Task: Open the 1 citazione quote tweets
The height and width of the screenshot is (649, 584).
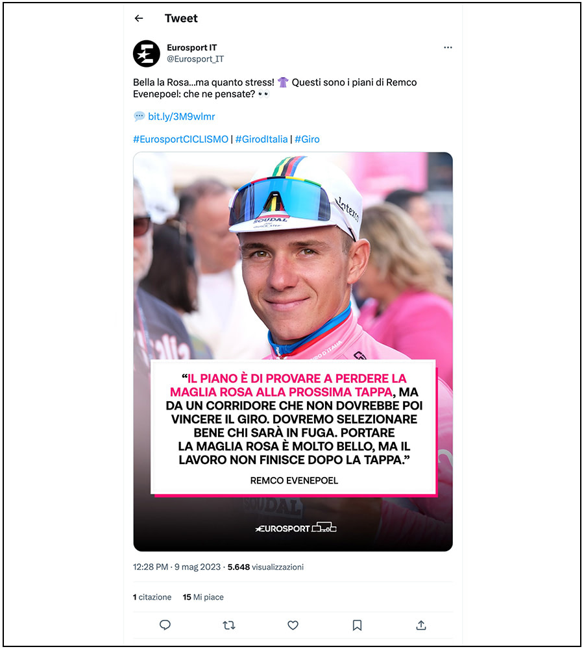Action: point(152,597)
